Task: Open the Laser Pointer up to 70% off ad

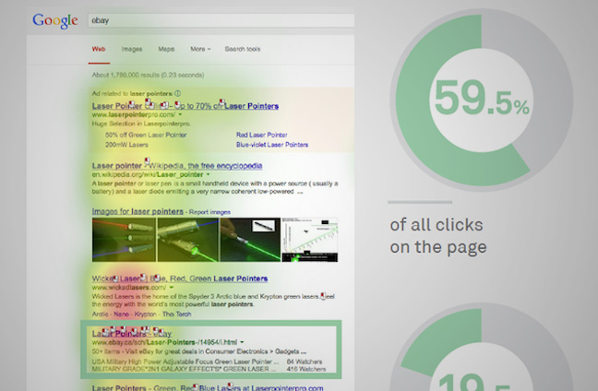Action: (185, 106)
